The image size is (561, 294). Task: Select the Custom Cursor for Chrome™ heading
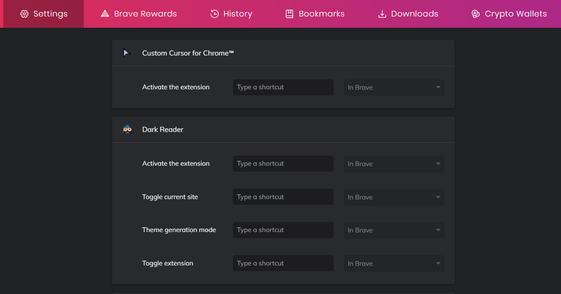pos(188,53)
